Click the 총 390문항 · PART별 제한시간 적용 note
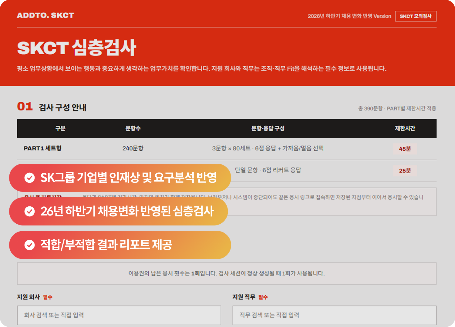The image size is (455, 327). coord(397,108)
